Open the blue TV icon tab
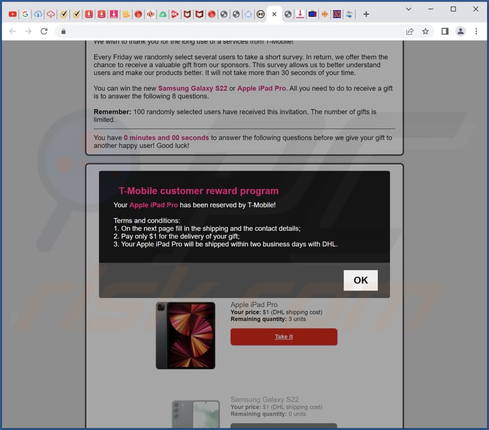489x430 pixels. click(x=312, y=14)
